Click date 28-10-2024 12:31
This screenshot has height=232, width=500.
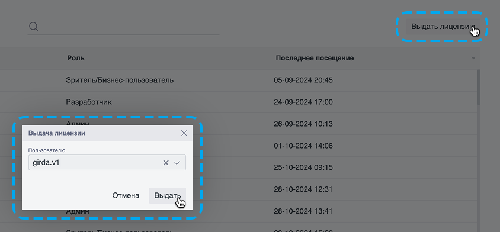click(x=303, y=189)
